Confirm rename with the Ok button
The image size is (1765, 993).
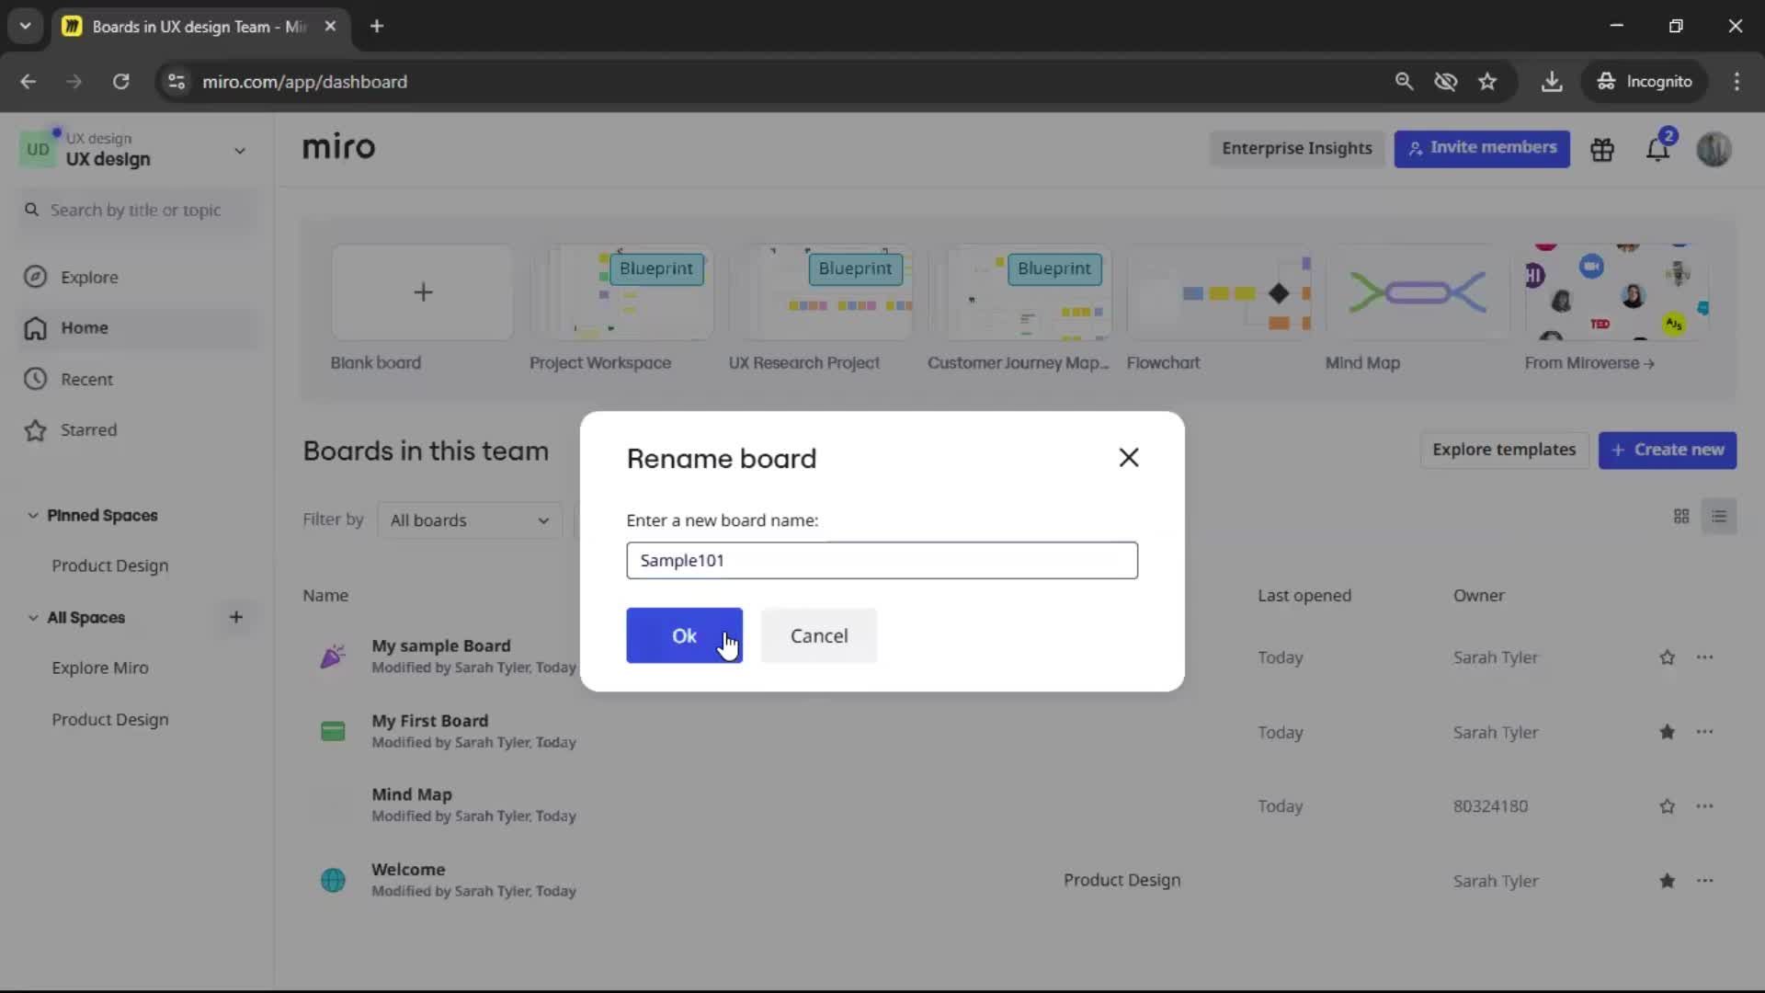pyautogui.click(x=684, y=635)
